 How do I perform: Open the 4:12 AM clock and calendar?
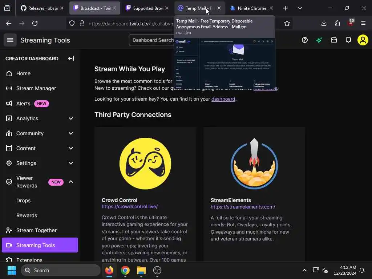345,270
